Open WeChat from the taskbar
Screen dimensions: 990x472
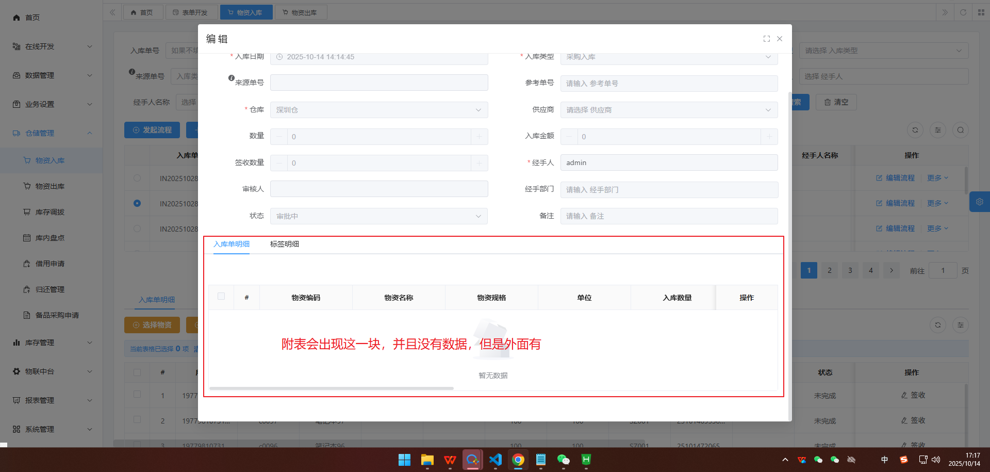(x=563, y=460)
